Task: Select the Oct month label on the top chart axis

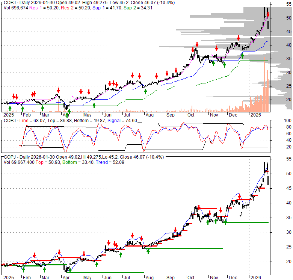Action: coord(191,115)
